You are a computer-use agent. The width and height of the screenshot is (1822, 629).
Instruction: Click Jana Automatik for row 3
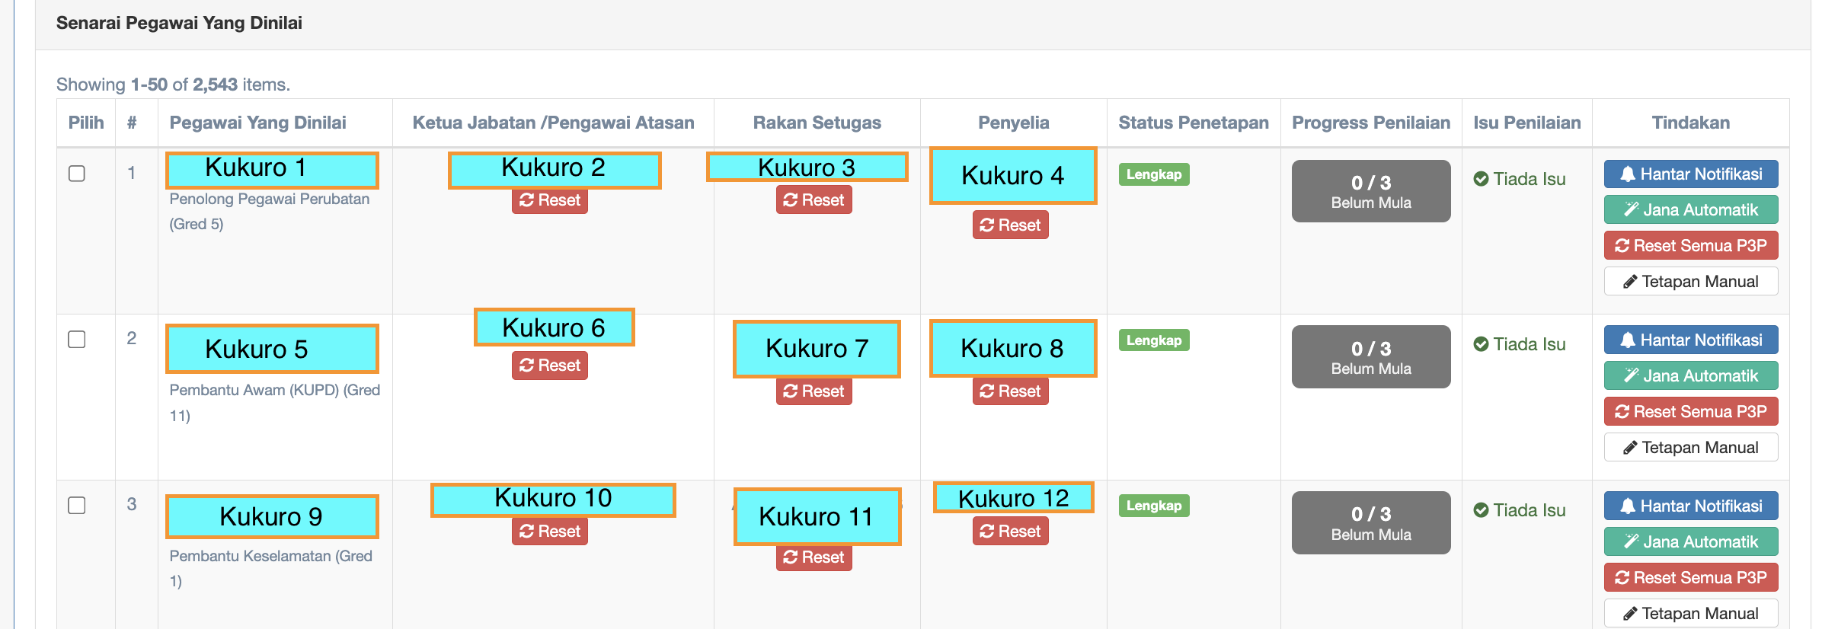(x=1690, y=542)
